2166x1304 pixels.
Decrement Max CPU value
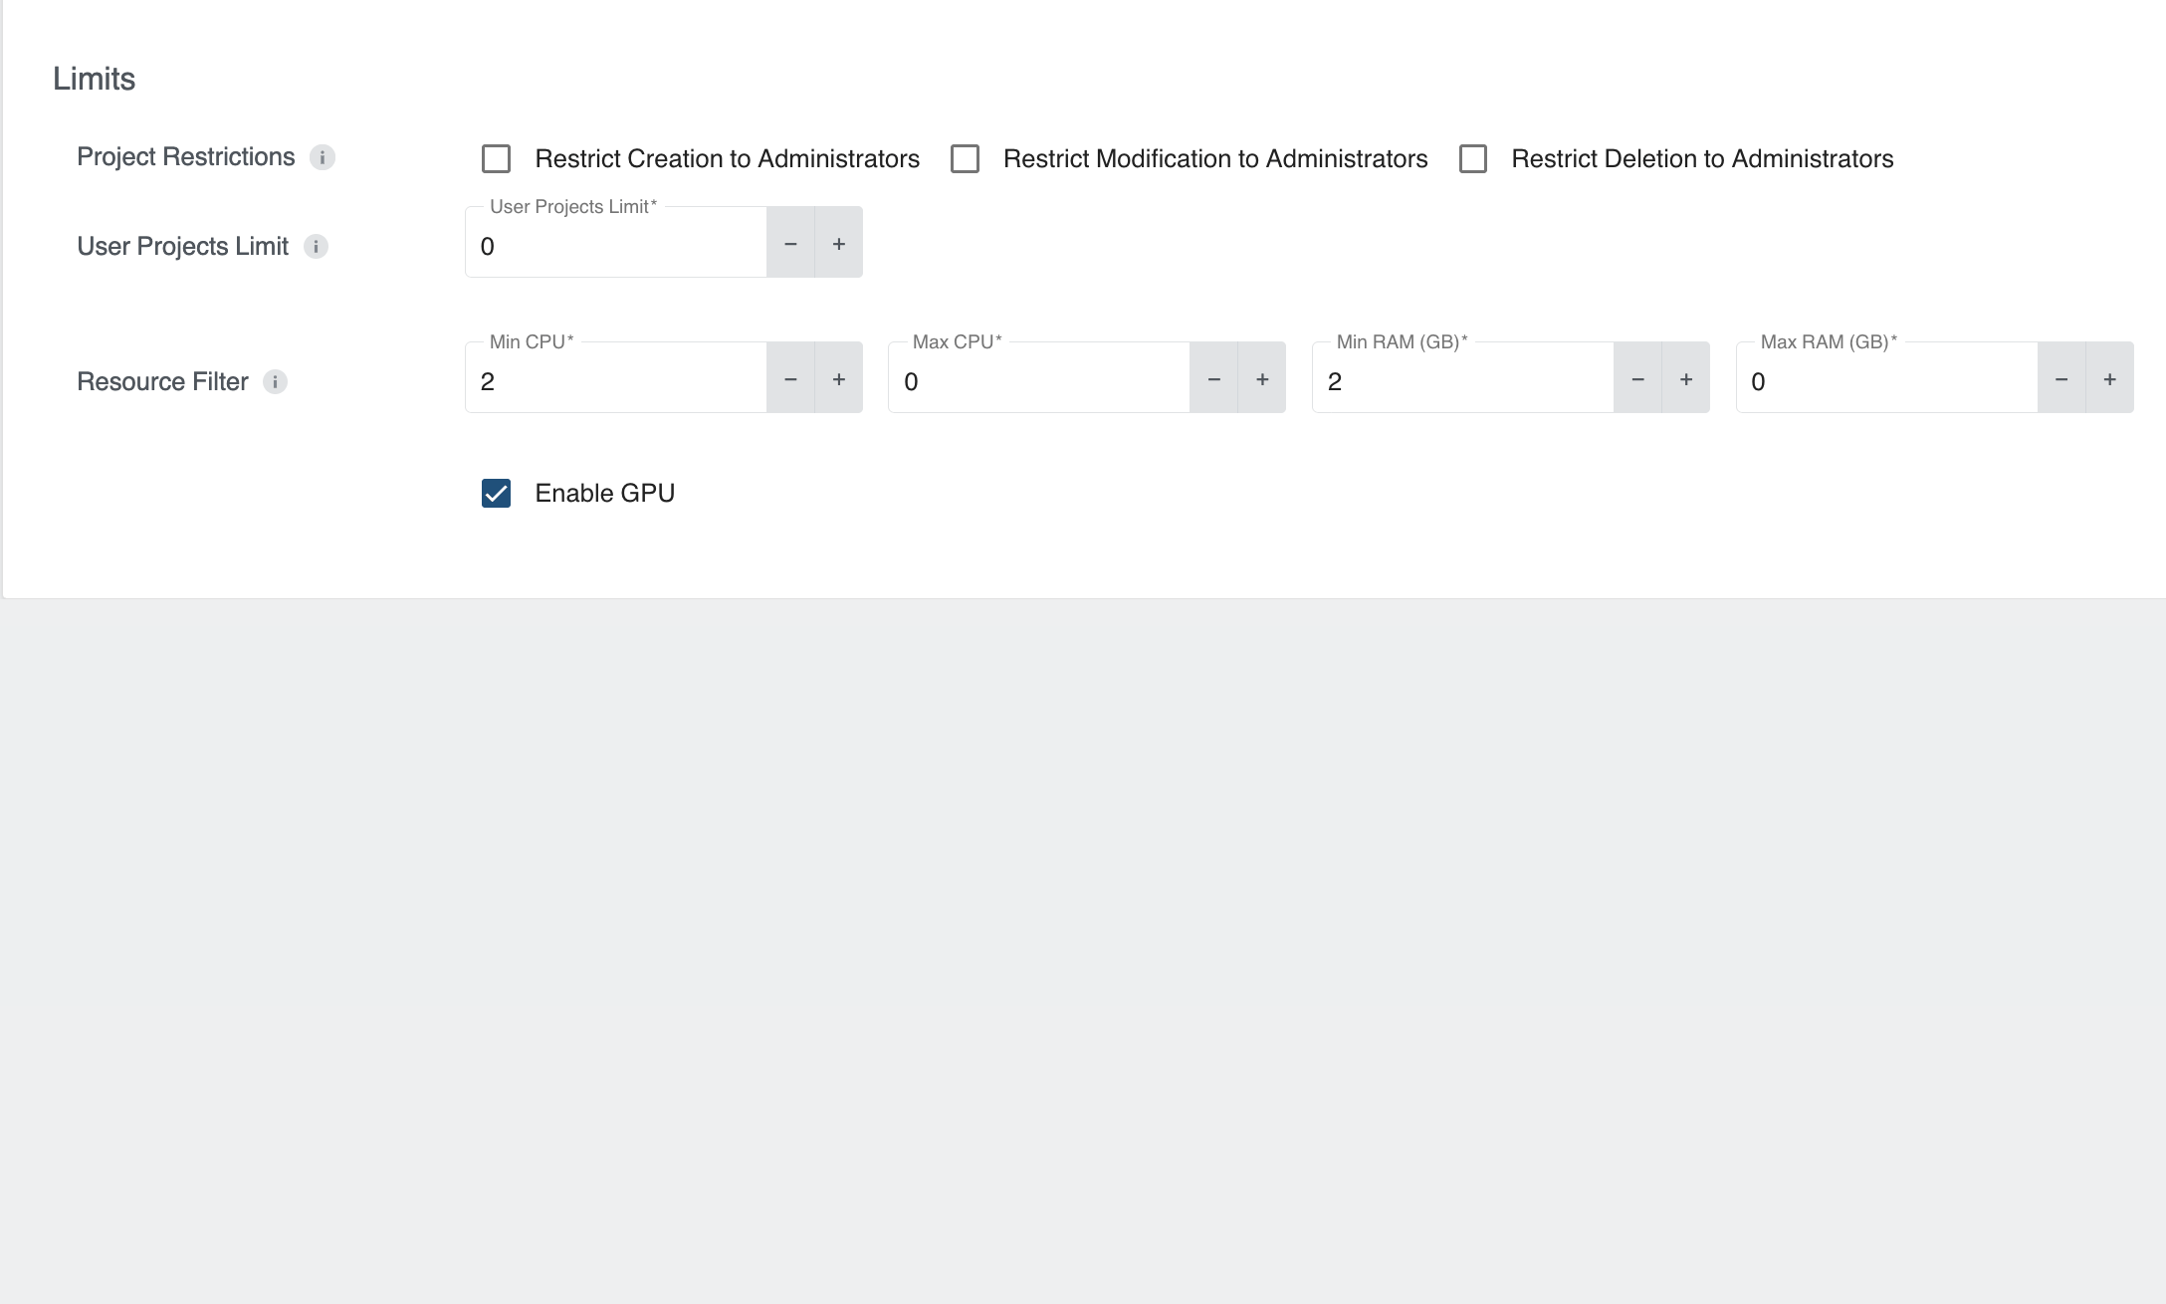tap(1213, 379)
